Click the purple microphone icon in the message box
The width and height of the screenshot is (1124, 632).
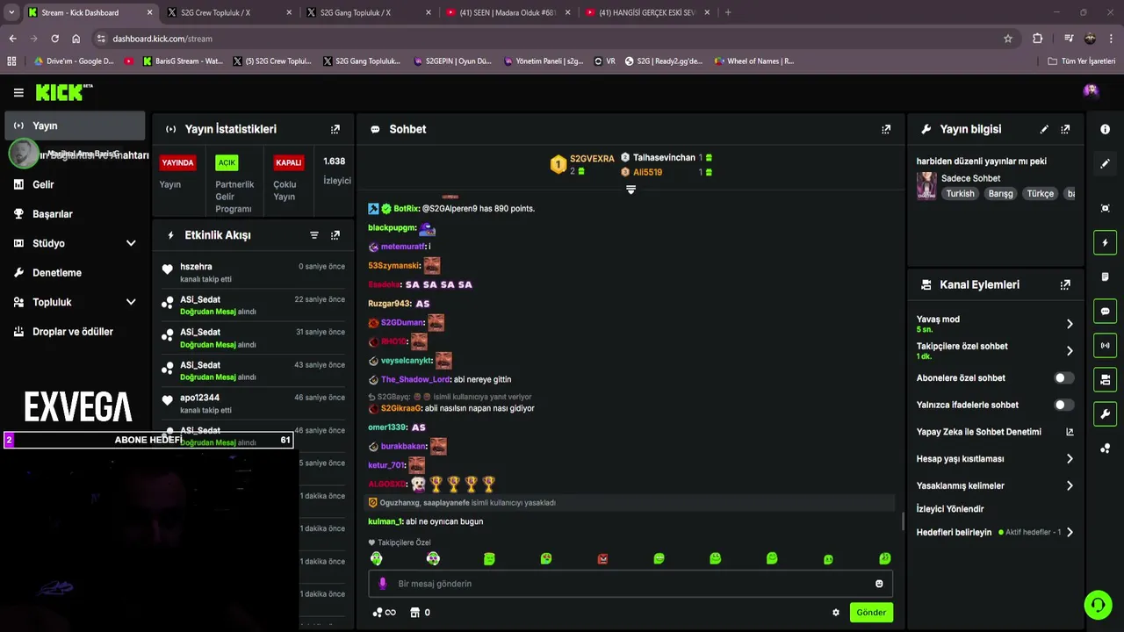pos(382,584)
